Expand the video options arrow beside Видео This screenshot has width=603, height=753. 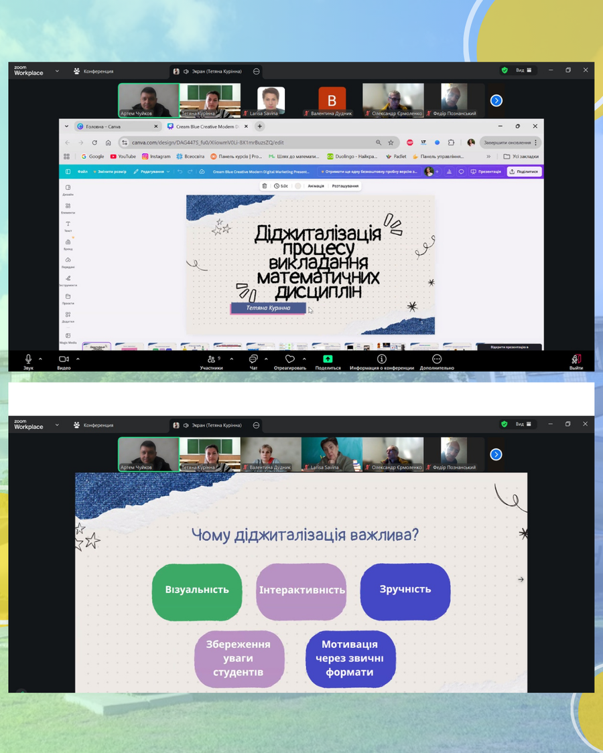(78, 359)
